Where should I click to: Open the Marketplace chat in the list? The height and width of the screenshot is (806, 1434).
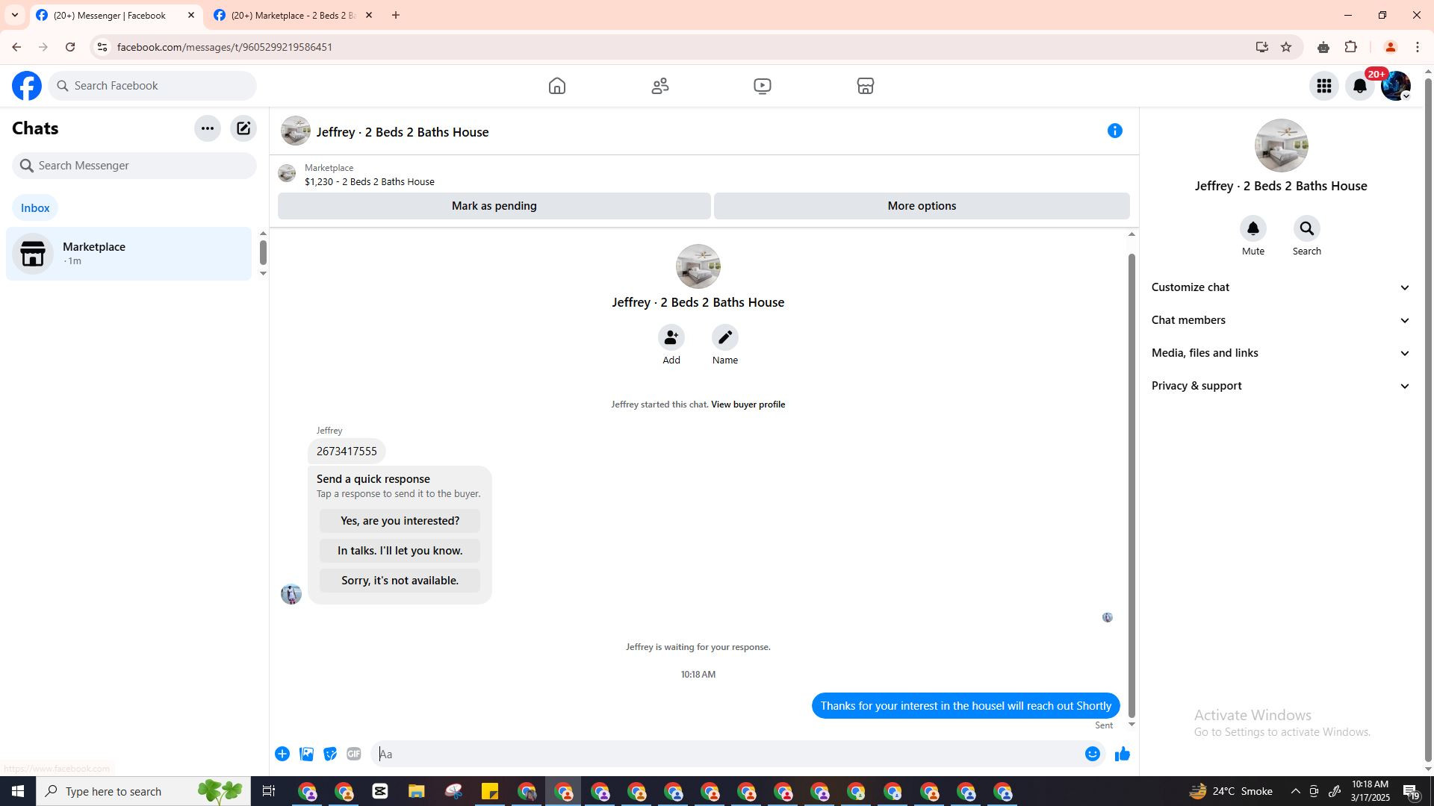point(128,254)
